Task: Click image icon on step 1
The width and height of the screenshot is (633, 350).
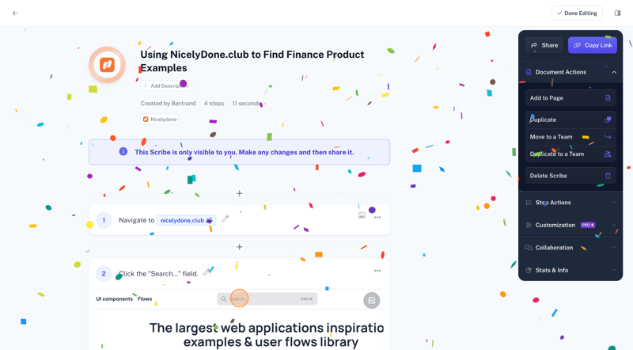Action: 362,215
